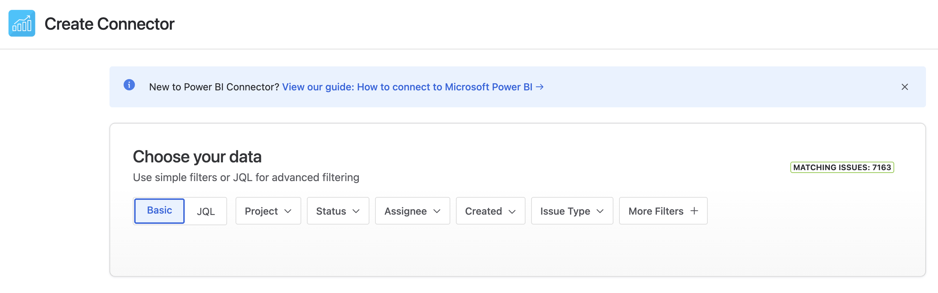Open the Power BI connection guide link
The image size is (938, 293).
pyautogui.click(x=413, y=87)
